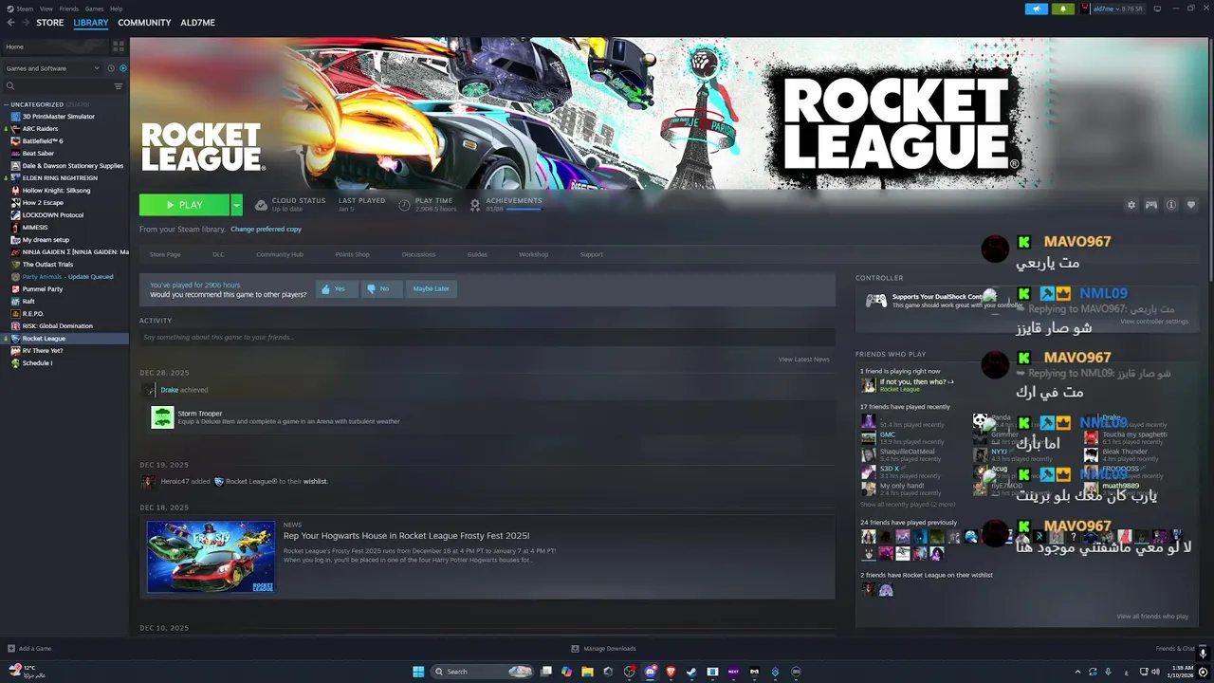This screenshot has width=1214, height=683.
Task: Open the Points Shop link
Action: (352, 254)
